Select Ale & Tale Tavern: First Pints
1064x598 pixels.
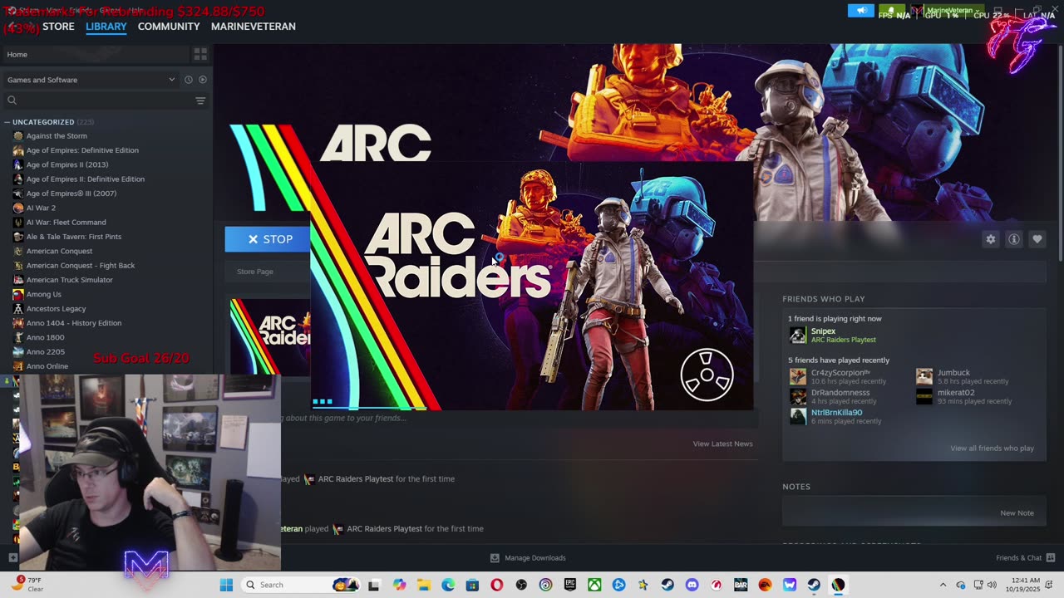[74, 237]
